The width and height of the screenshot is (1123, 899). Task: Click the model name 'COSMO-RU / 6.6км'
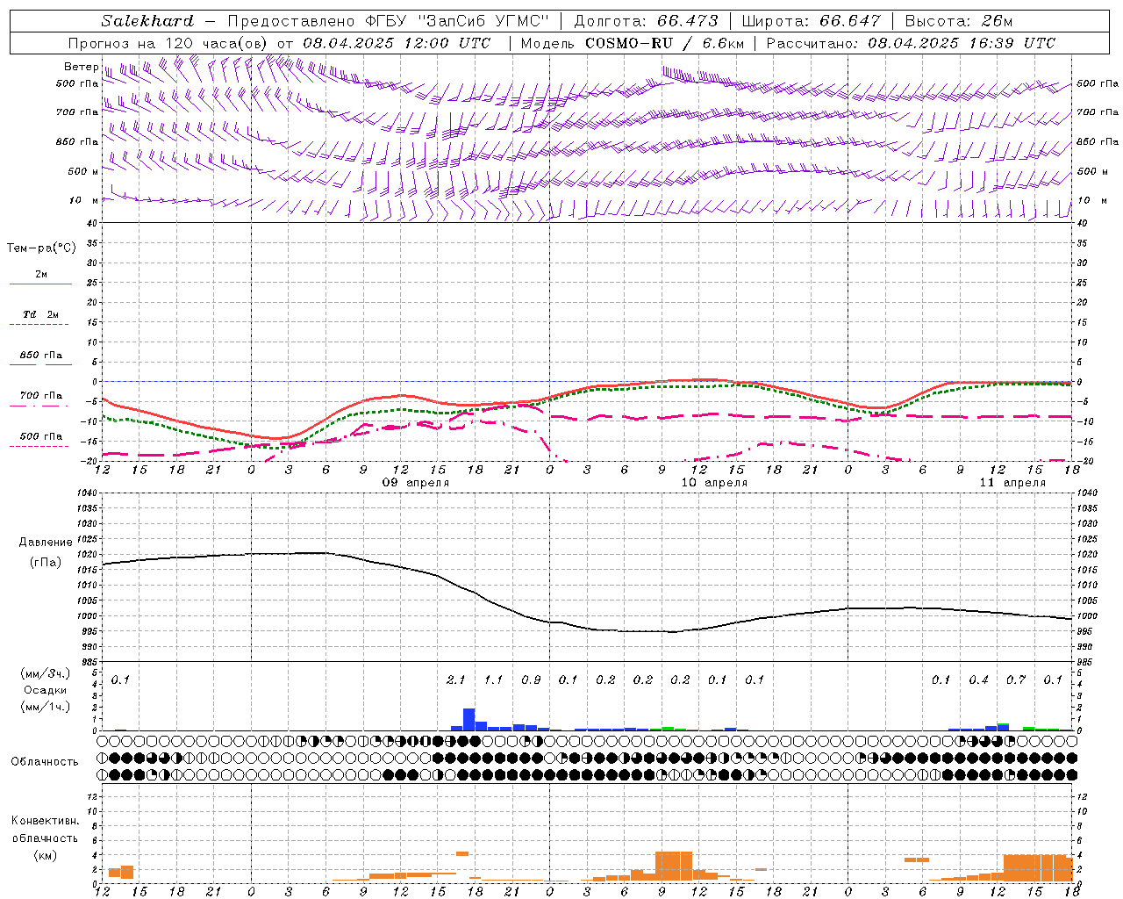coord(664,43)
